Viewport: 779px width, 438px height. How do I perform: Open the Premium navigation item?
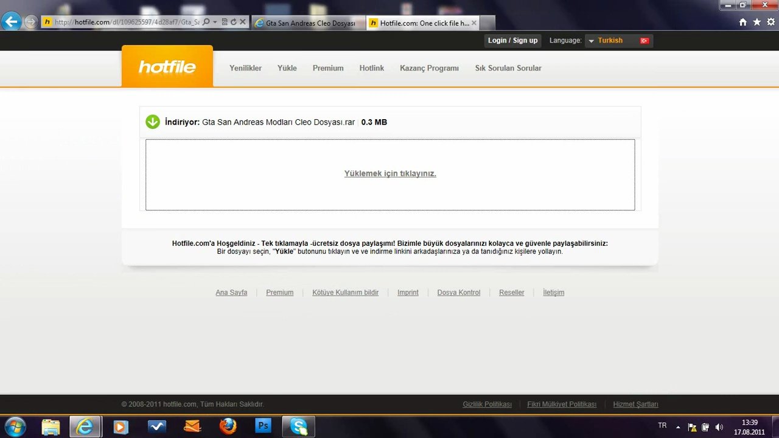pos(328,68)
